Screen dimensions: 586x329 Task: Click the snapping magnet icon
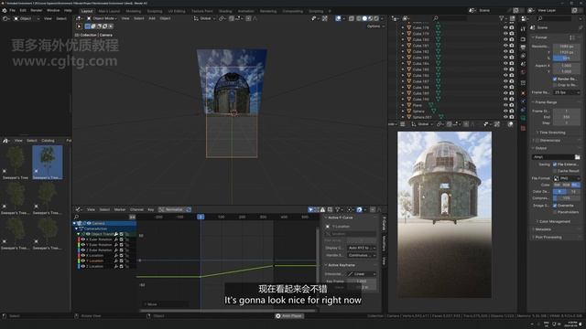click(x=232, y=18)
